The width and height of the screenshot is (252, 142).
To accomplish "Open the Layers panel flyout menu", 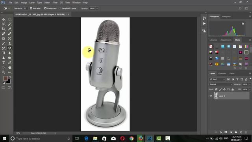I will (x=250, y=73).
